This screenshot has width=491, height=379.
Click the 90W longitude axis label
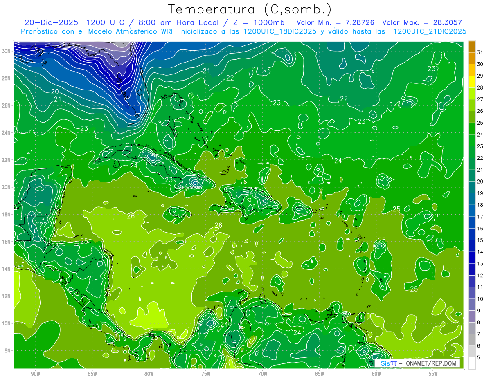point(35,373)
